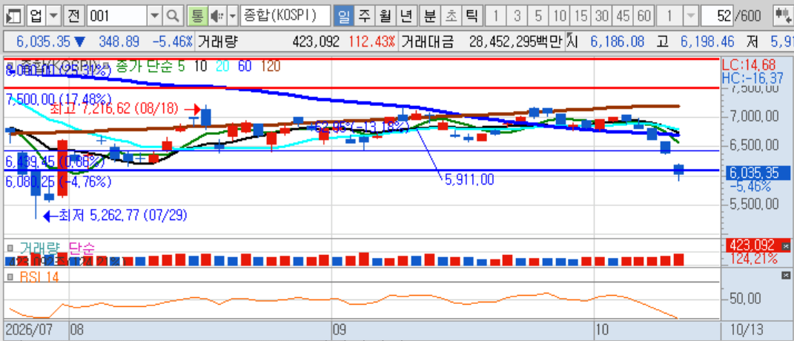This screenshot has width=794, height=341.
Task: Click the -5.46% change rate in quote bar
Action: tap(173, 42)
